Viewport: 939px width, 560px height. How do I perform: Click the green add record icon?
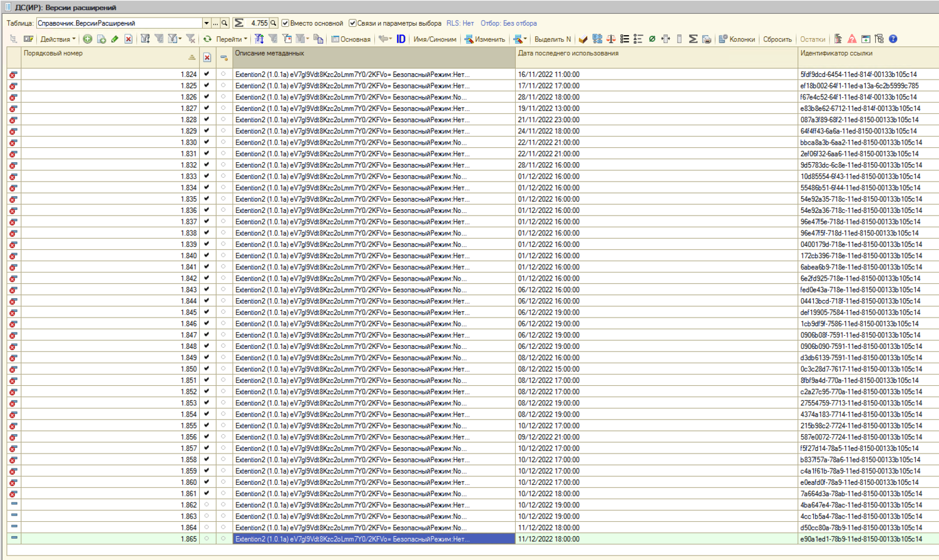[88, 39]
